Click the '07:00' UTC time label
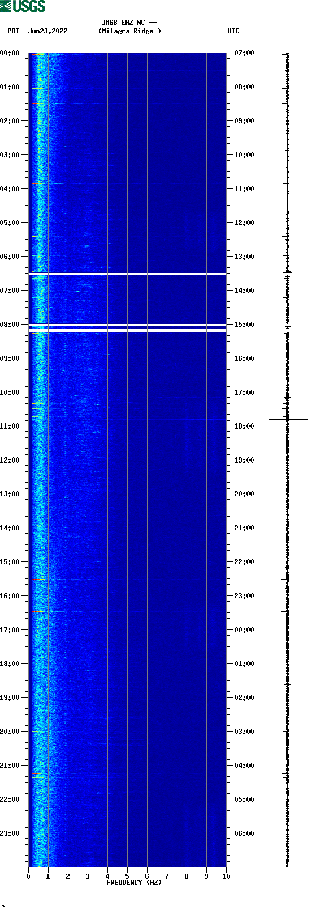 point(244,53)
